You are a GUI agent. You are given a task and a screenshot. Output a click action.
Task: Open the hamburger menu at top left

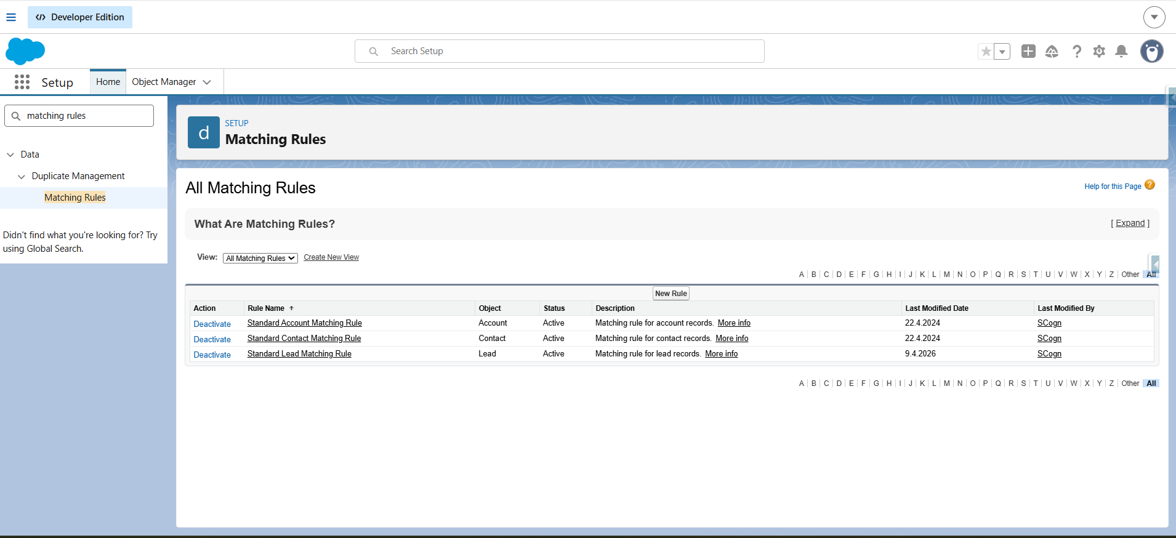[11, 17]
